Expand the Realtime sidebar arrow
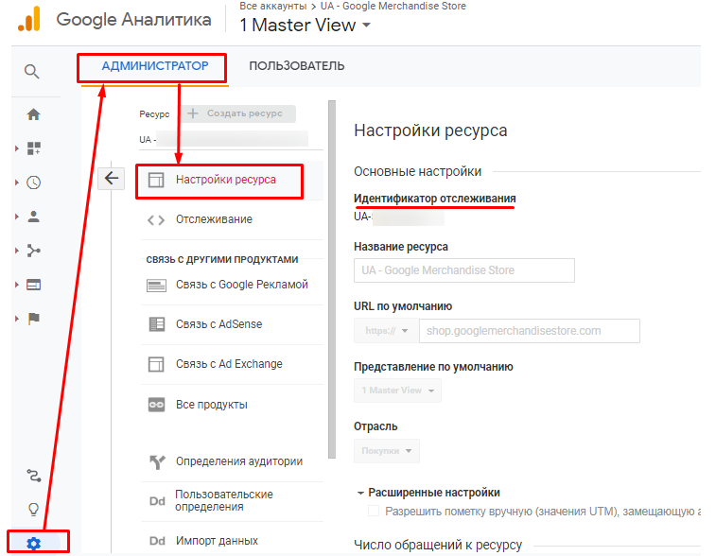Viewport: 716px width, 556px height. [17, 182]
